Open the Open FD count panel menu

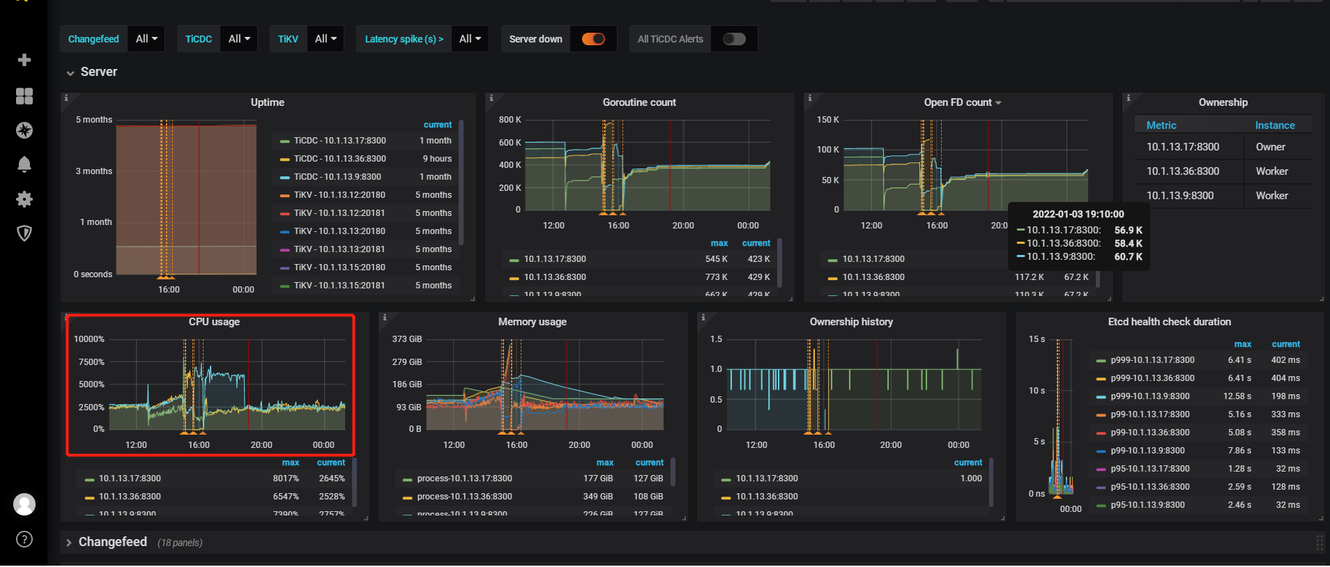click(963, 102)
